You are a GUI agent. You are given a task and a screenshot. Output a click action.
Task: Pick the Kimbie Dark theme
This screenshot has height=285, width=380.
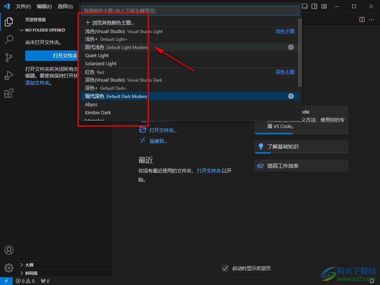[190, 113]
